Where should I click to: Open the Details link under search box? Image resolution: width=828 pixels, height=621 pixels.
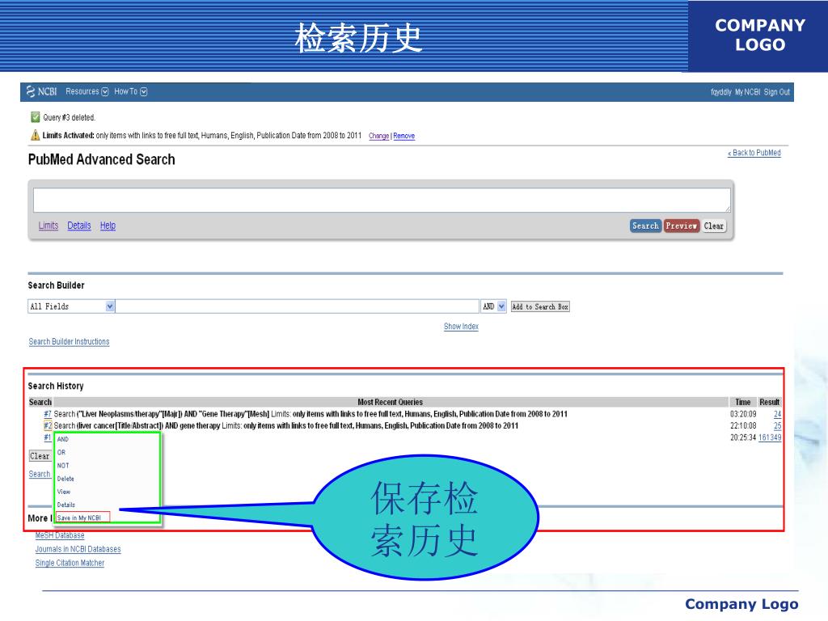click(x=79, y=226)
